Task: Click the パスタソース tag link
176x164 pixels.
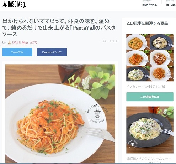Action: click(x=106, y=41)
